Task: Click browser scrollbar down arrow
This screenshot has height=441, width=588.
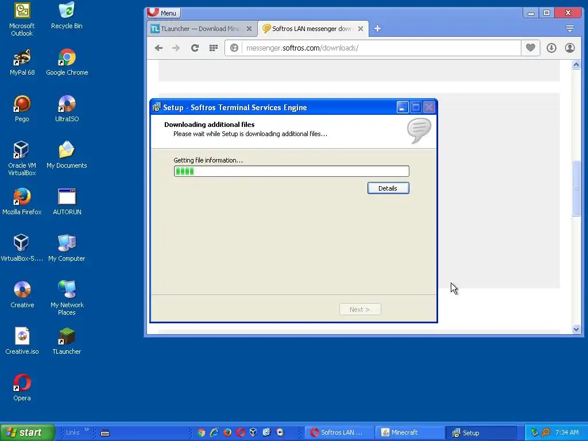Action: click(x=576, y=329)
